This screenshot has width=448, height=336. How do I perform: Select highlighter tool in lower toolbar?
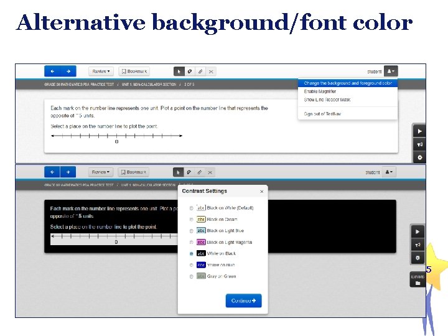200,172
